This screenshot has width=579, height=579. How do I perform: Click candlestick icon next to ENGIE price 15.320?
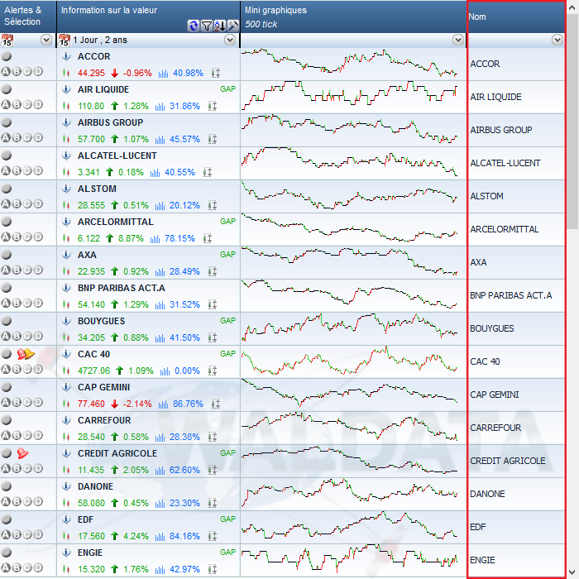66,569
